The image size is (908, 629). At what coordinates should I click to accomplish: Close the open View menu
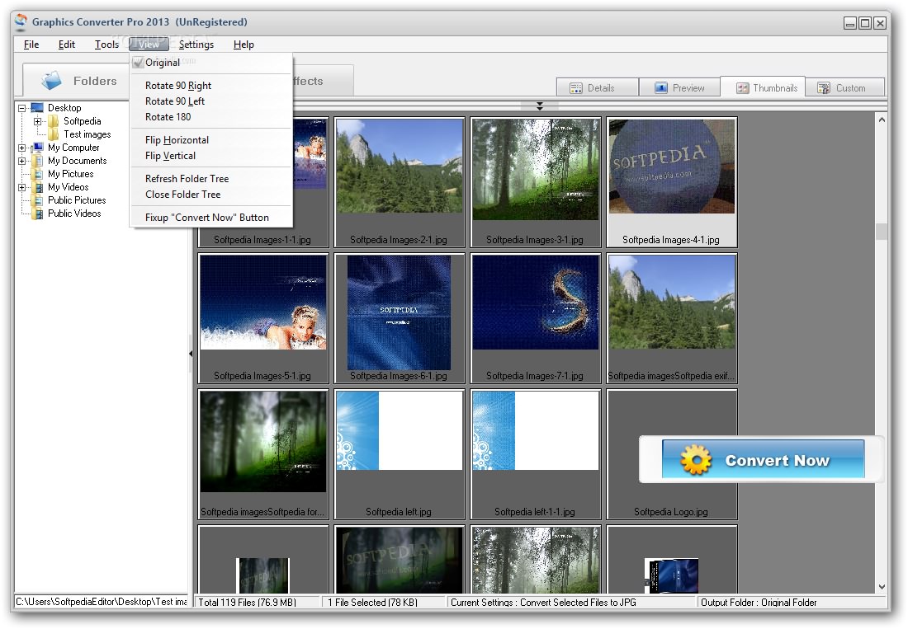(x=149, y=45)
